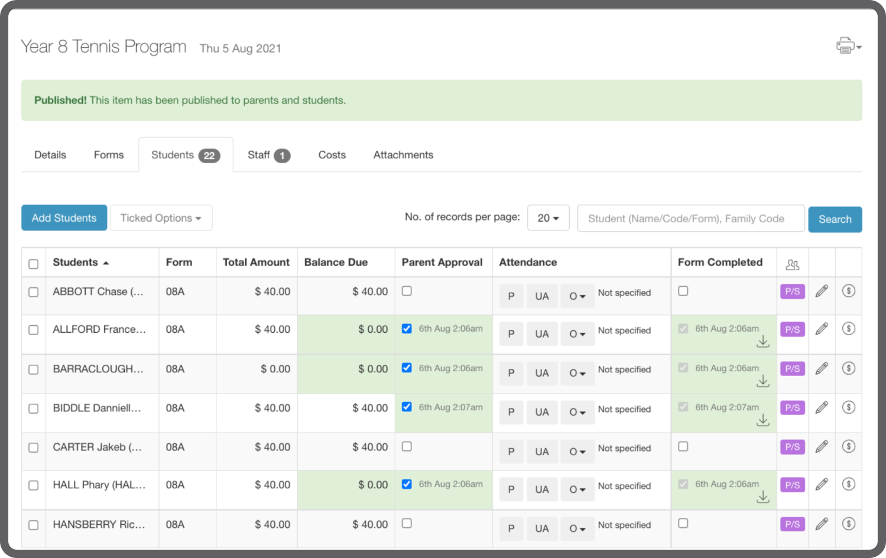
Task: Download BIDDLE Danniell's completed form
Action: click(x=763, y=420)
